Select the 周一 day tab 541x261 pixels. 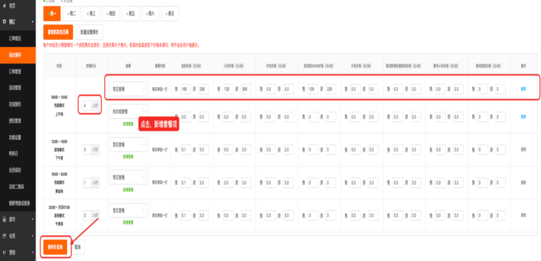(52, 14)
